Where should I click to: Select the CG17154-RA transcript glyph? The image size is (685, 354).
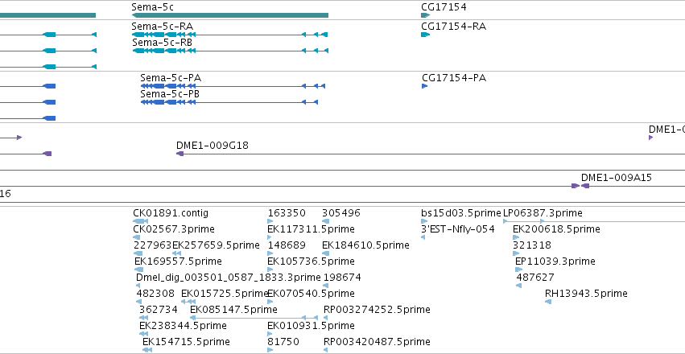(426, 35)
